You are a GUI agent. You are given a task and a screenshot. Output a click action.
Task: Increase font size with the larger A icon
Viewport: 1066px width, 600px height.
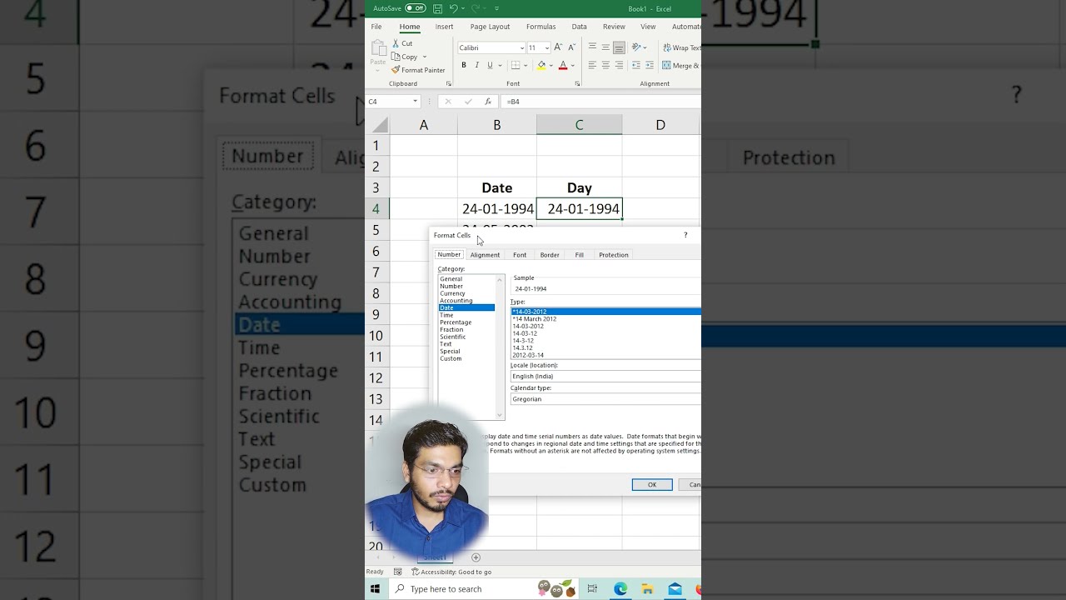pyautogui.click(x=558, y=47)
